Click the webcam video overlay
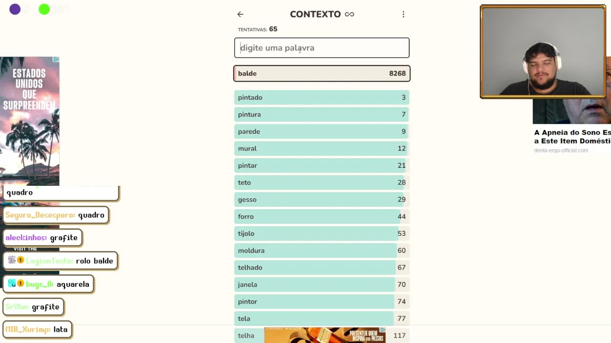Image resolution: width=611 pixels, height=343 pixels. 543,52
